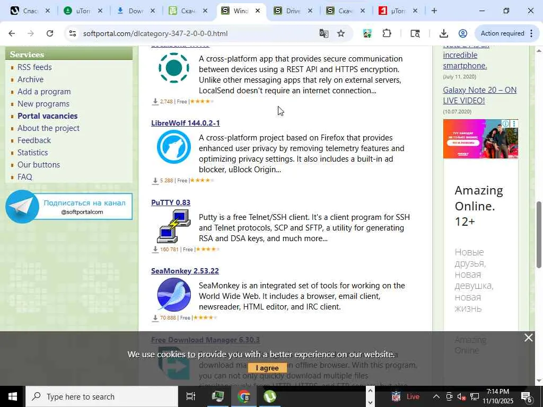Close the cookie notice with the X
The width and height of the screenshot is (543, 407).
tap(529, 338)
